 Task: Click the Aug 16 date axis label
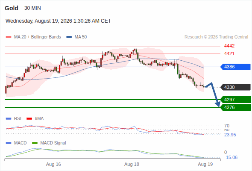pyautogui.click(x=53, y=164)
